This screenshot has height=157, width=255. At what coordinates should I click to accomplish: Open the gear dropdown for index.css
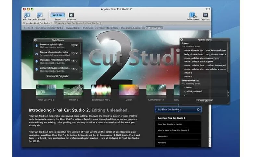coord(75,61)
